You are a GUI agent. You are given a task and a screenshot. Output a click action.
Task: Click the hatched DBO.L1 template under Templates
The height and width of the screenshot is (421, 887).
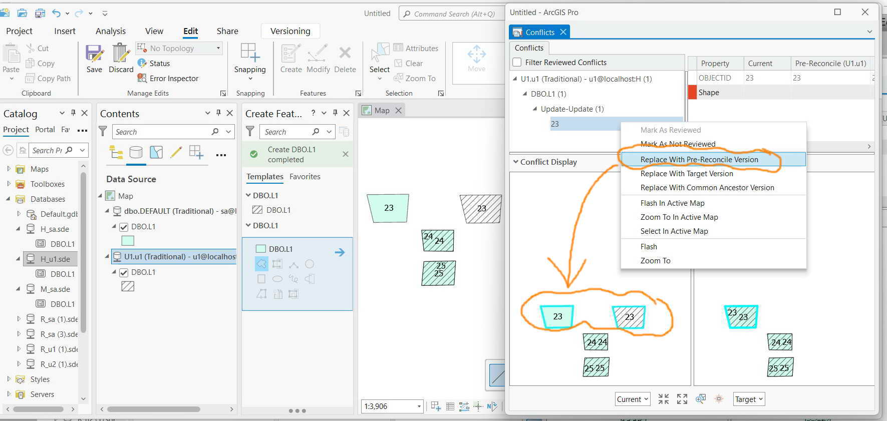(271, 210)
